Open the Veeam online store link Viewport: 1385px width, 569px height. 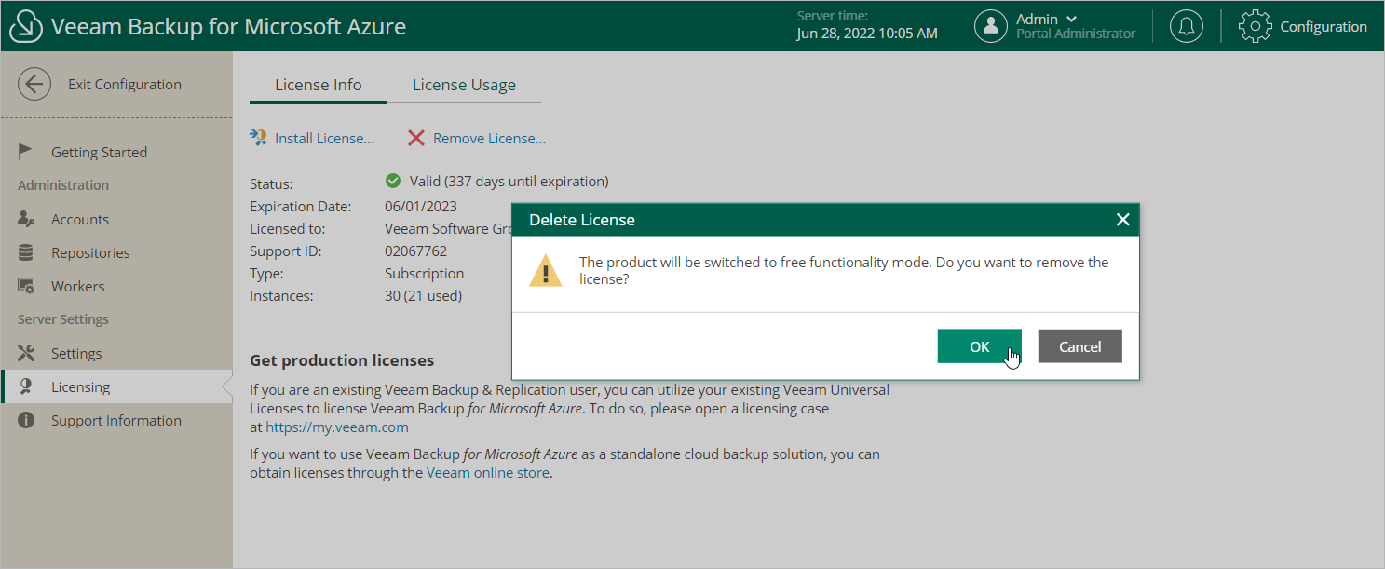[x=488, y=472]
